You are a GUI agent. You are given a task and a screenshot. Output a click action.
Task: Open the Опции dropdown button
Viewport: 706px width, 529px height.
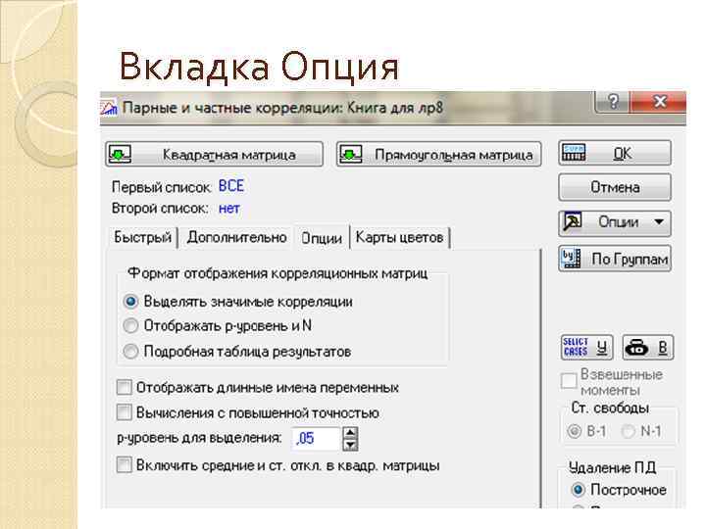tap(615, 222)
